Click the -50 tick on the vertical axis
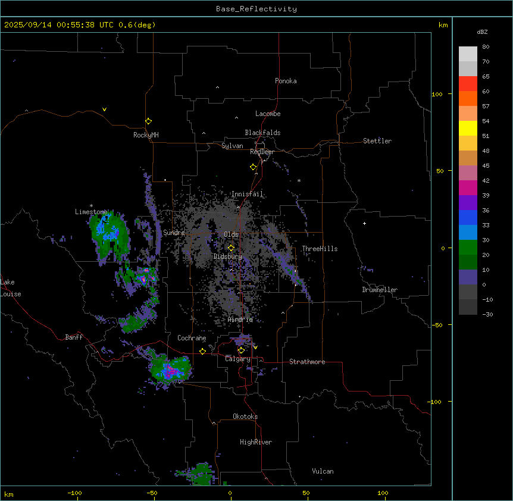 coord(437,325)
